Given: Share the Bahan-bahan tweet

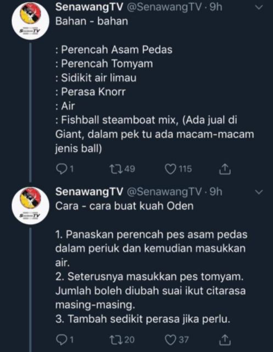Looking at the screenshot, I should pyautogui.click(x=225, y=169).
